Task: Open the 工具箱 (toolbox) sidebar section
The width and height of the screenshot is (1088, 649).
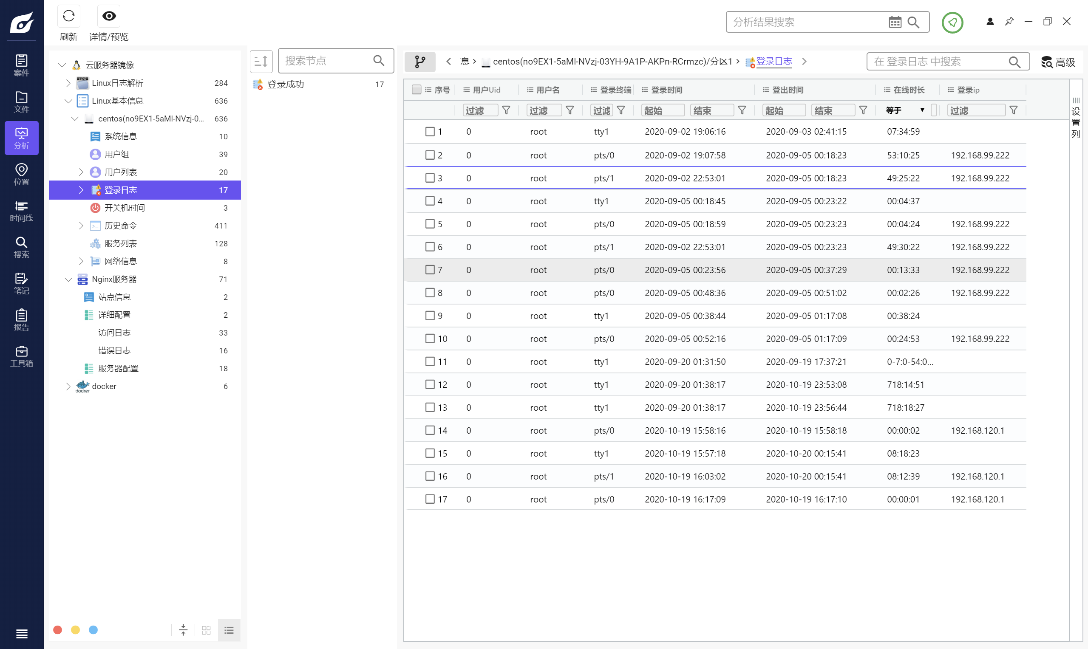Action: tap(21, 356)
